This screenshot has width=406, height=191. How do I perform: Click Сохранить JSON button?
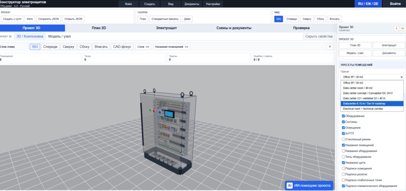click(x=49, y=19)
